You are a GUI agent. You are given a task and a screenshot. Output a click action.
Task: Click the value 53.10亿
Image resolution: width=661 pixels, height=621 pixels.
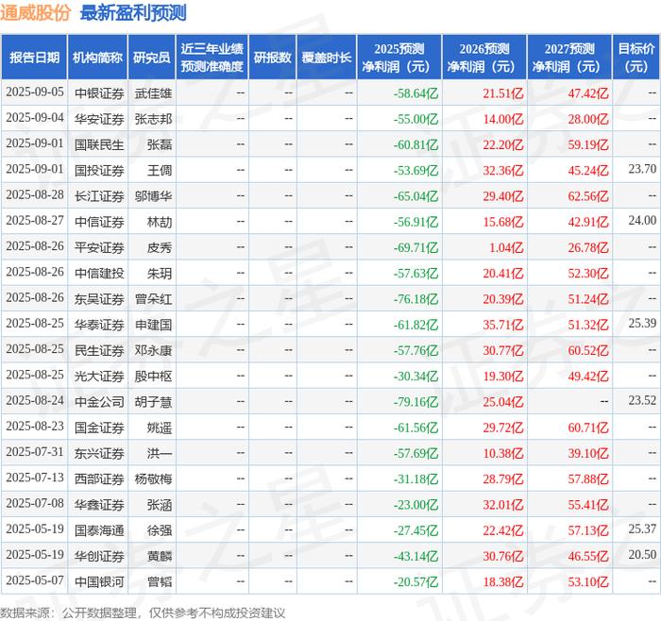pos(588,581)
